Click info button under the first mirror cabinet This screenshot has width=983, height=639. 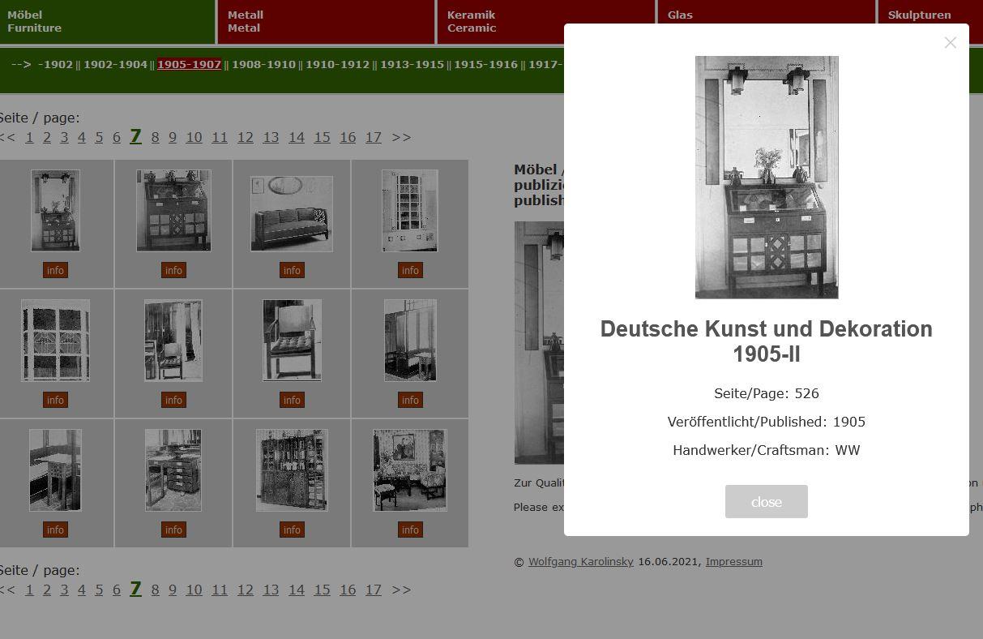pos(55,270)
